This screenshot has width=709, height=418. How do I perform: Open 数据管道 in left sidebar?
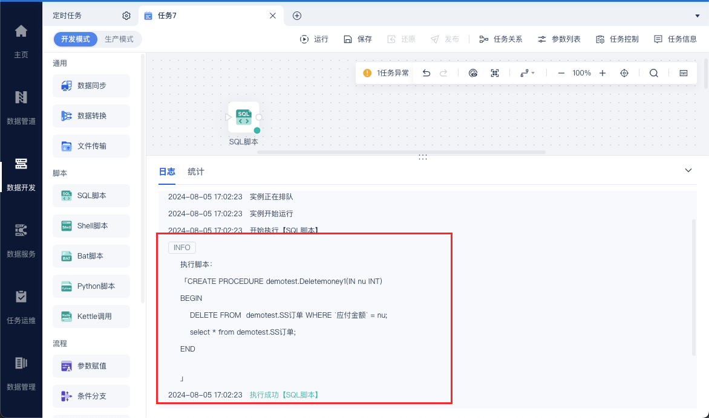[21, 108]
